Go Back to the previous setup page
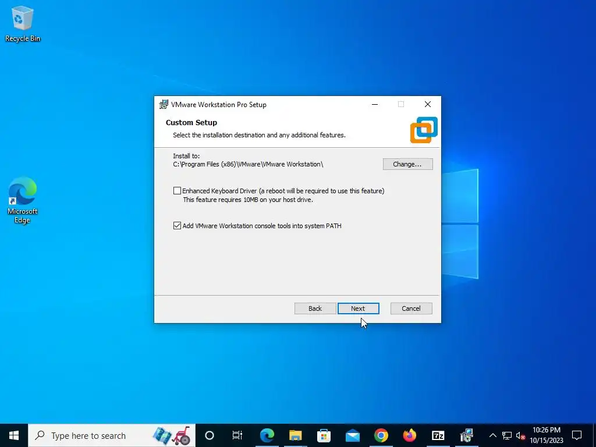The image size is (596, 447). [x=315, y=308]
